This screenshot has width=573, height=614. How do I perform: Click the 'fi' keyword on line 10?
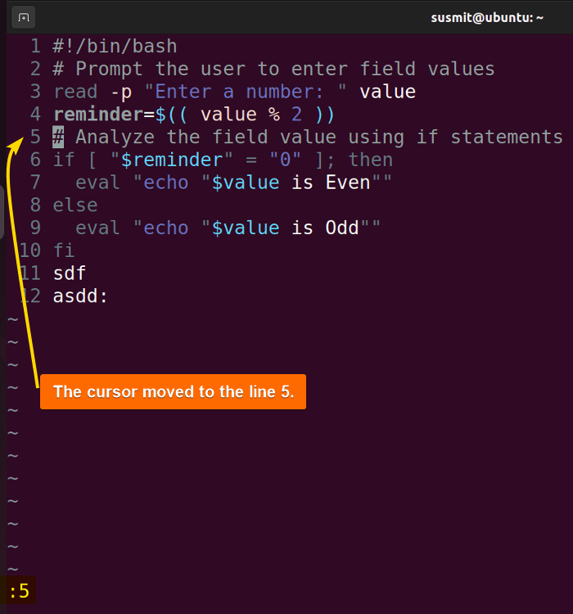pyautogui.click(x=64, y=251)
